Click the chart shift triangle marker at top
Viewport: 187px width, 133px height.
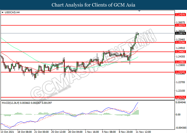139,11
